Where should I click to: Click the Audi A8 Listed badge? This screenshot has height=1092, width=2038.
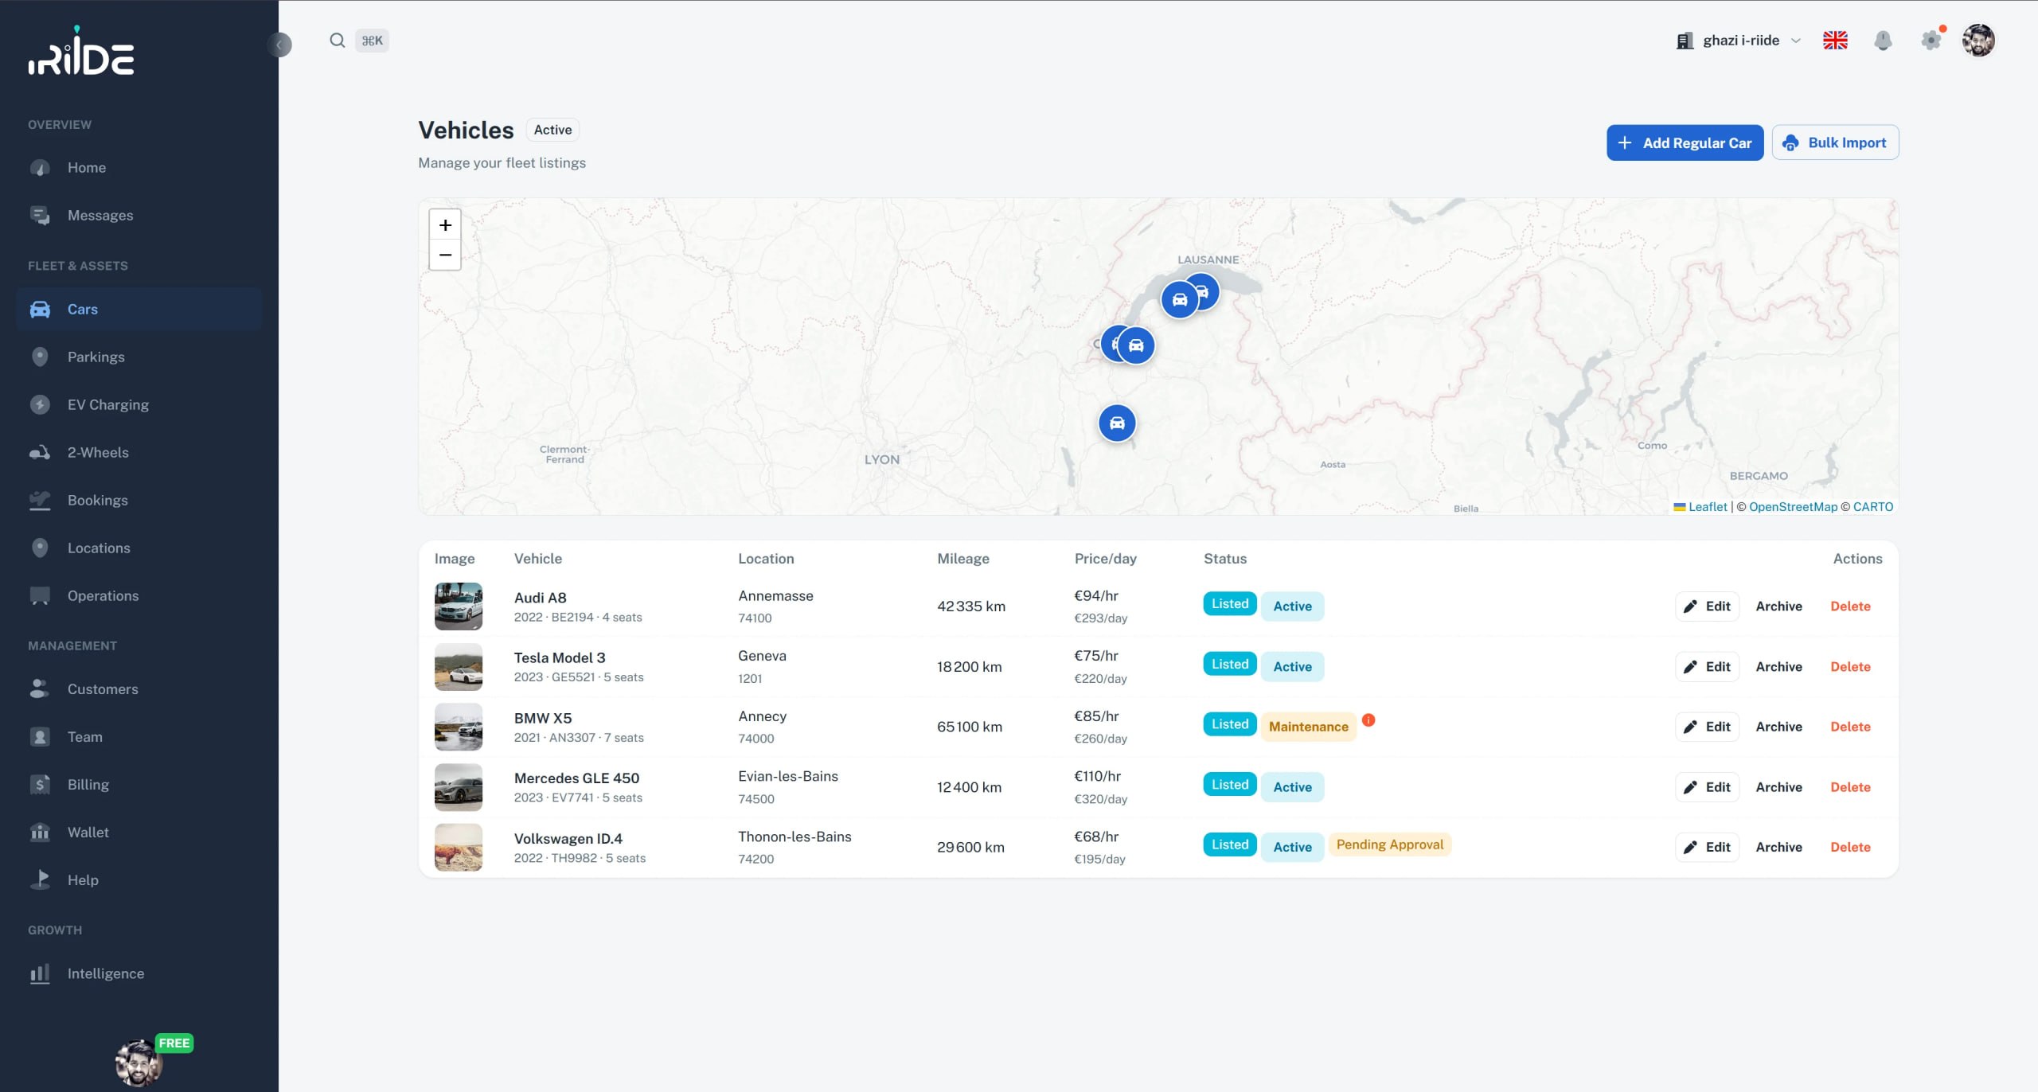point(1230,604)
